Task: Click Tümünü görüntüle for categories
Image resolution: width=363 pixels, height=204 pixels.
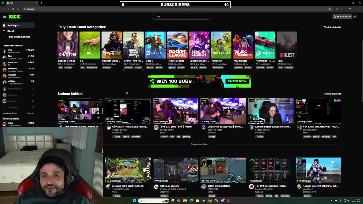Action: pyautogui.click(x=332, y=27)
